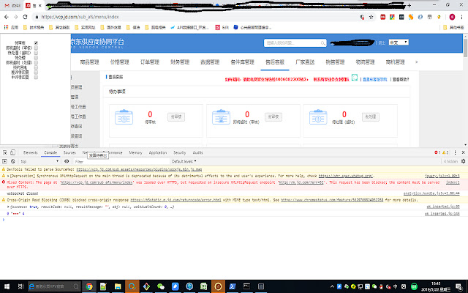This screenshot has width=468, height=293.
Task: Check the plain 待处理 checkbox
Action: coord(36,58)
